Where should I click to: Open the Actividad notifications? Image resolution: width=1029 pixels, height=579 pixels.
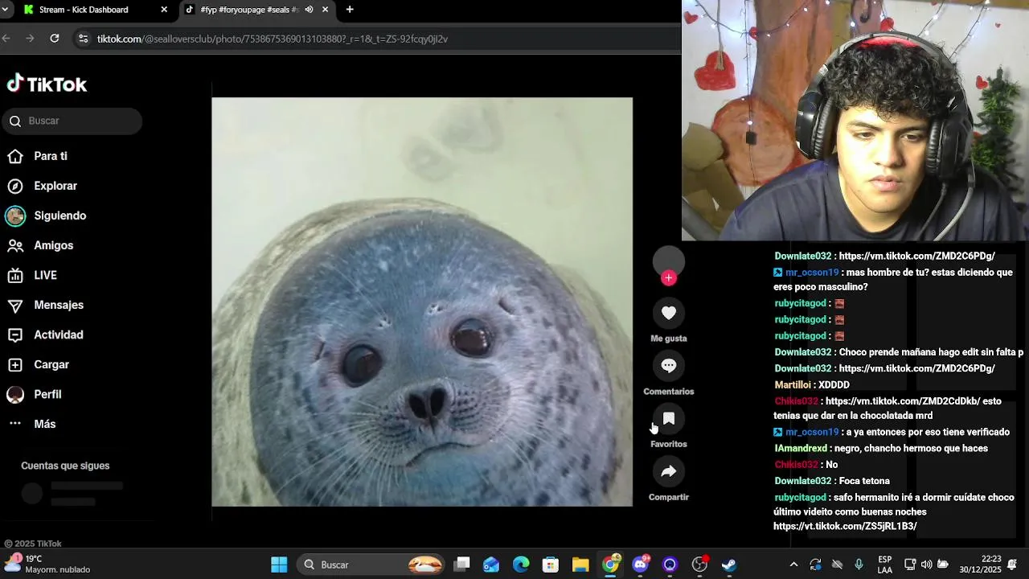point(58,335)
